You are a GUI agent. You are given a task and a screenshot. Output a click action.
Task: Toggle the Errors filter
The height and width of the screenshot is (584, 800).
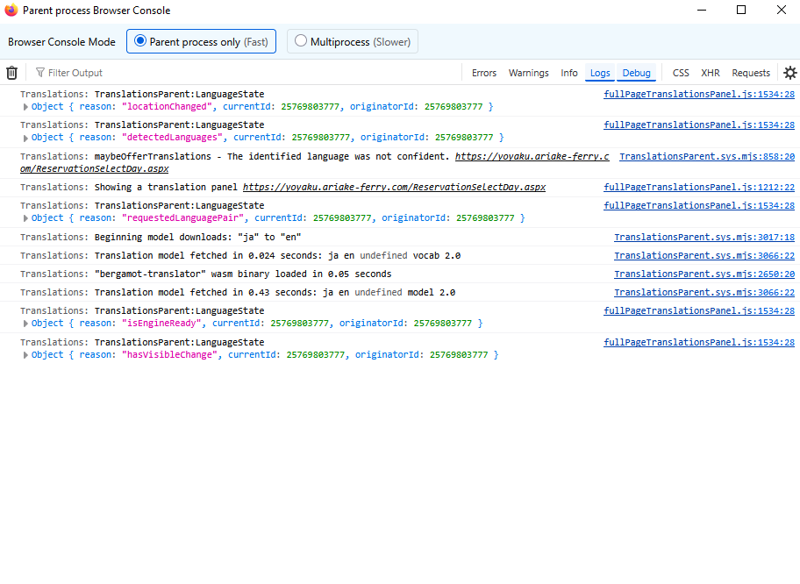point(483,73)
